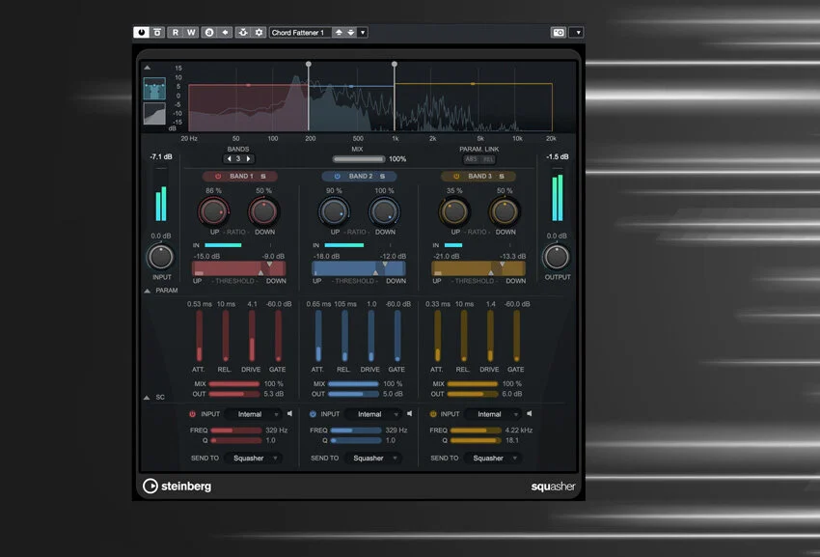Click Band 2 REL. release slider
The image size is (820, 557).
tap(344, 336)
